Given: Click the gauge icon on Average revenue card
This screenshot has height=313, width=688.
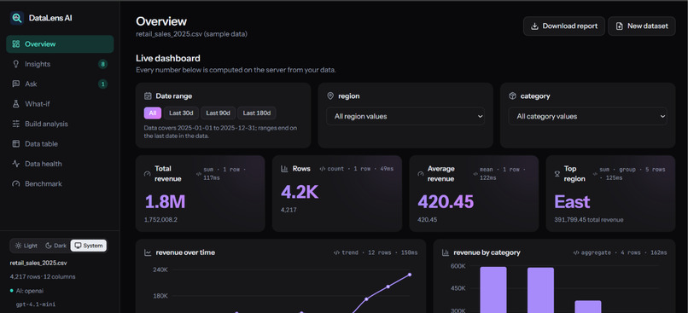Looking at the screenshot, I should coord(421,174).
